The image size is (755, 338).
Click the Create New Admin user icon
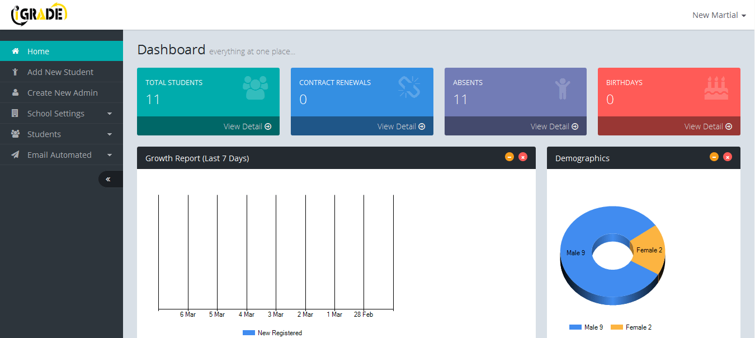[x=16, y=92]
